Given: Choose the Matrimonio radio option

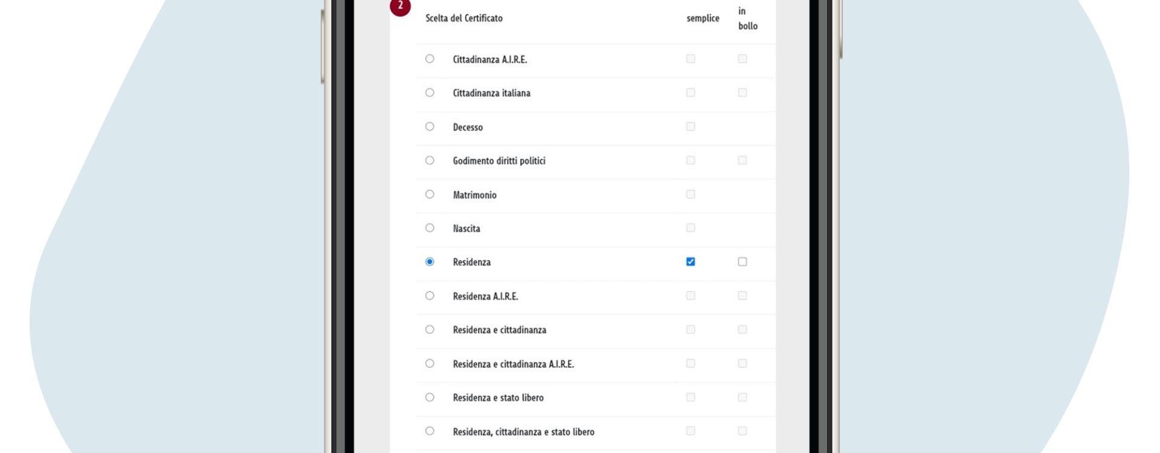Looking at the screenshot, I should [x=430, y=194].
